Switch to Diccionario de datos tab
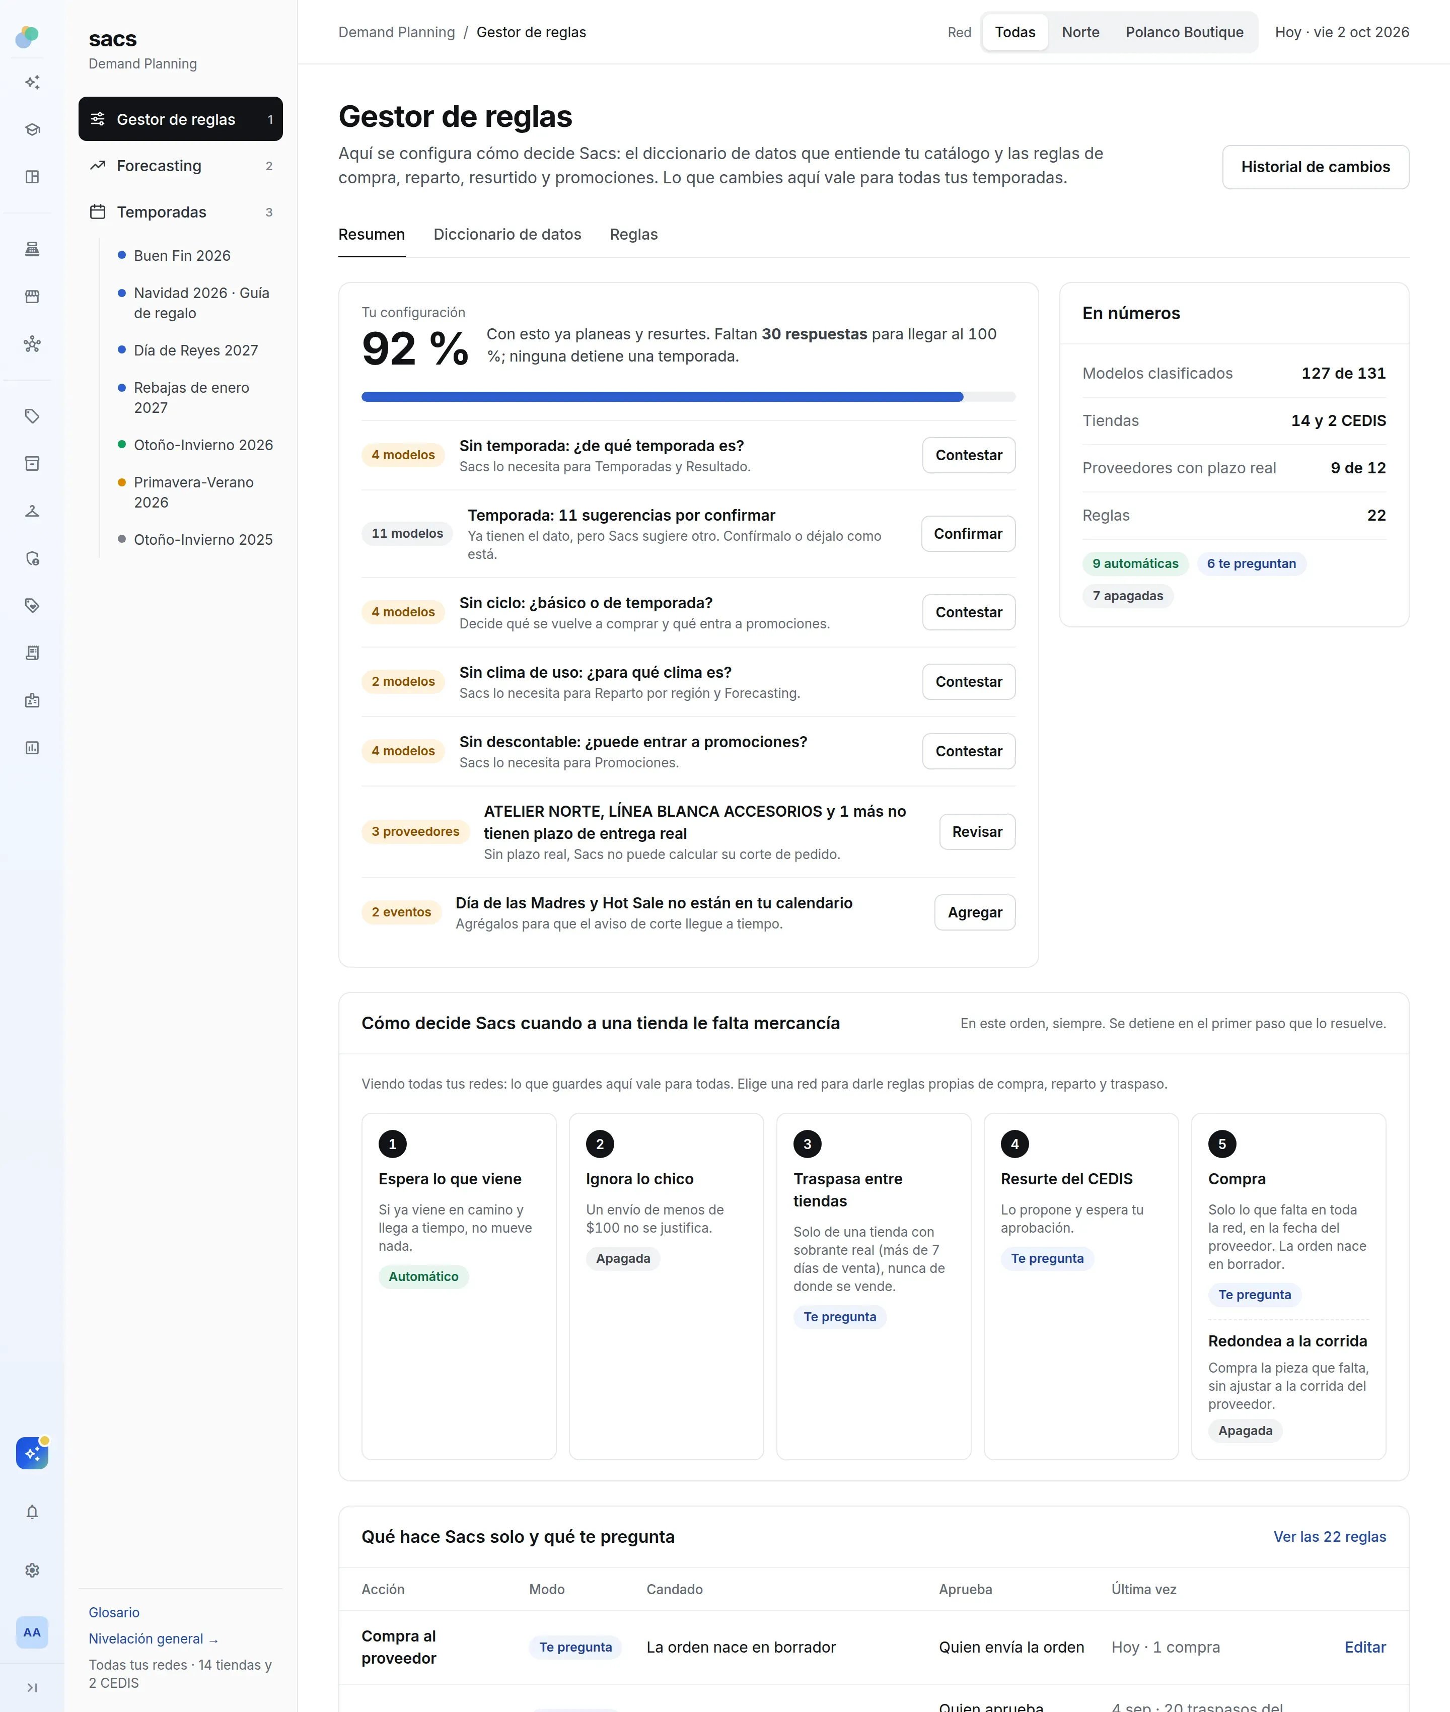This screenshot has height=1712, width=1450. click(x=507, y=234)
